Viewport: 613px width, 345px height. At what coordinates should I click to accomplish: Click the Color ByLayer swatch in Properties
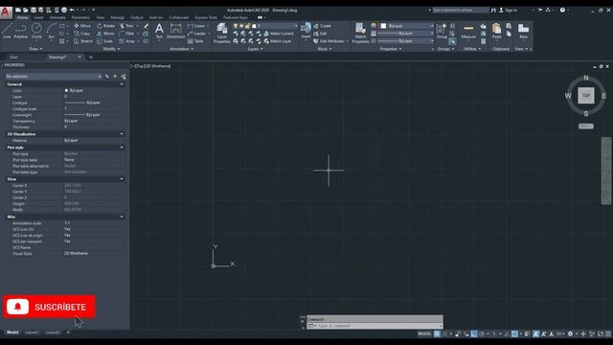pos(66,90)
